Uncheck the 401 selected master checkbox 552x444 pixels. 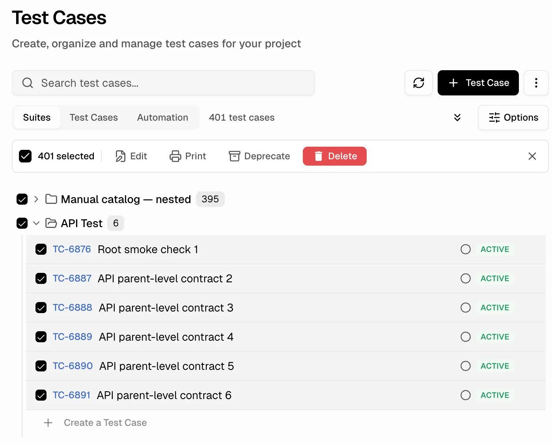pyautogui.click(x=25, y=156)
